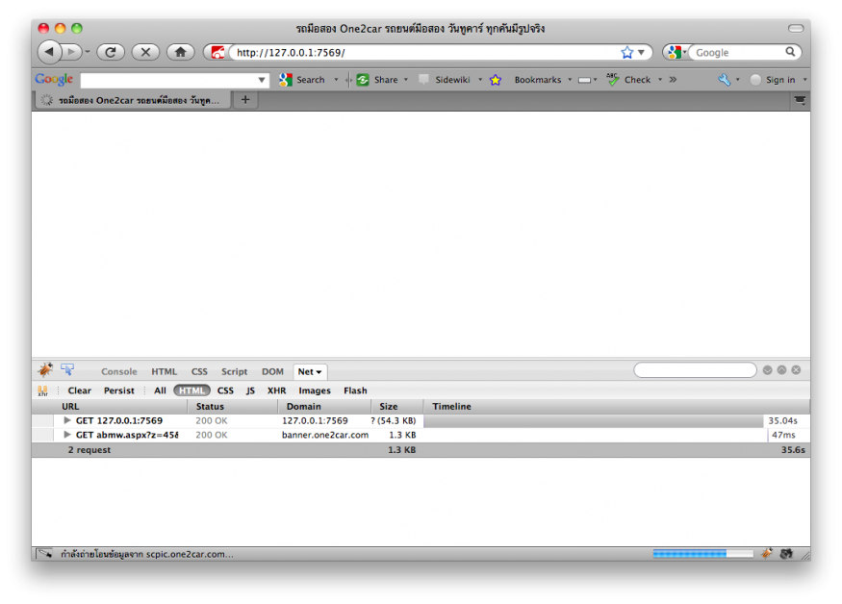The height and width of the screenshot is (604, 842).
Task: Click the forward navigation arrow
Action: tap(71, 52)
